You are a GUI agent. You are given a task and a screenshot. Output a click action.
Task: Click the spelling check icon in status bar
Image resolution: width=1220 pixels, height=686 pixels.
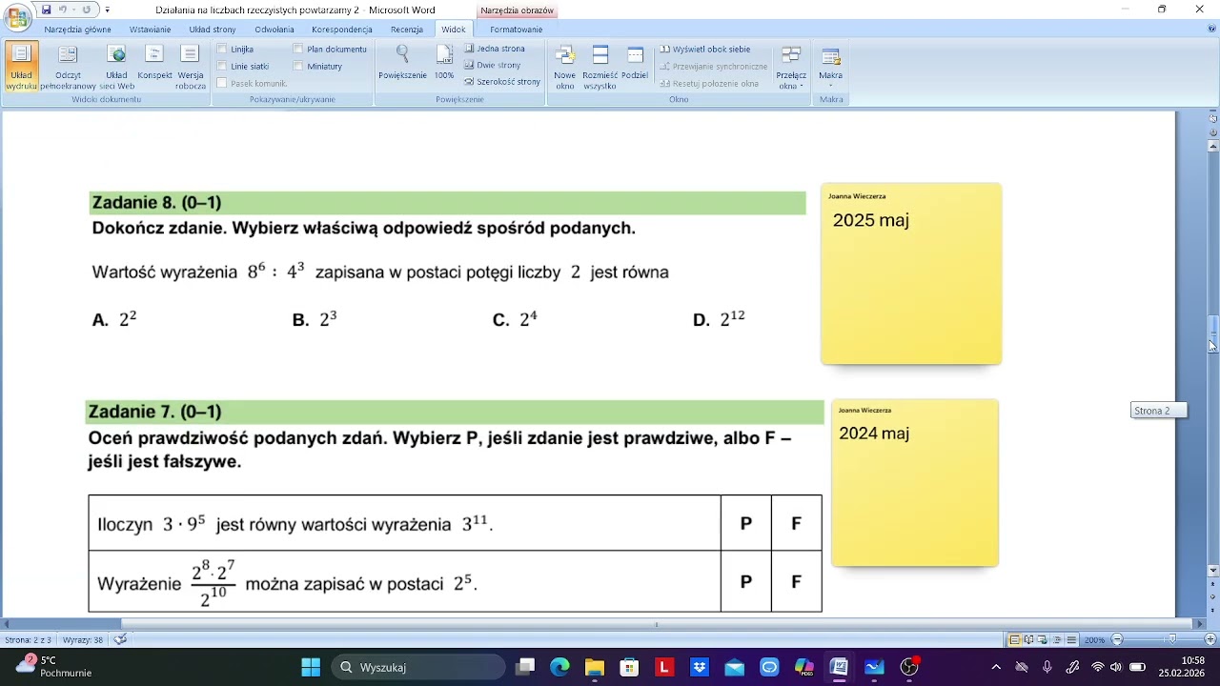click(x=120, y=639)
